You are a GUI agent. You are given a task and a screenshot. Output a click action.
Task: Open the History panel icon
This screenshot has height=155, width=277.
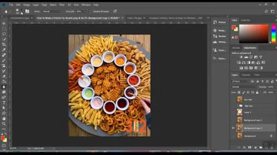[215, 22]
